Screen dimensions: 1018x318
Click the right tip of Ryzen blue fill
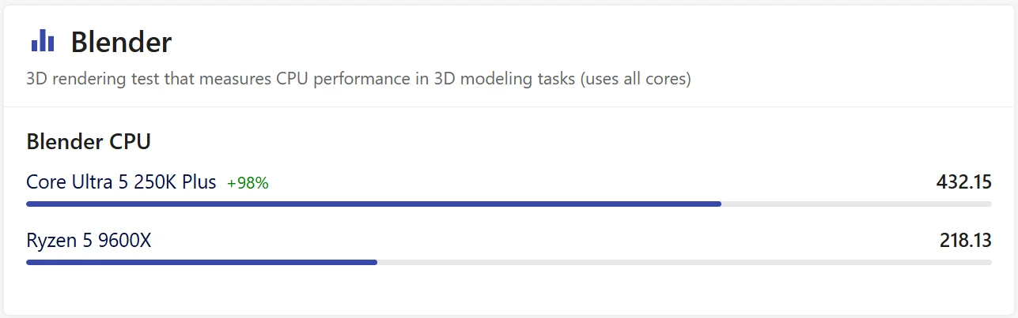[374, 262]
